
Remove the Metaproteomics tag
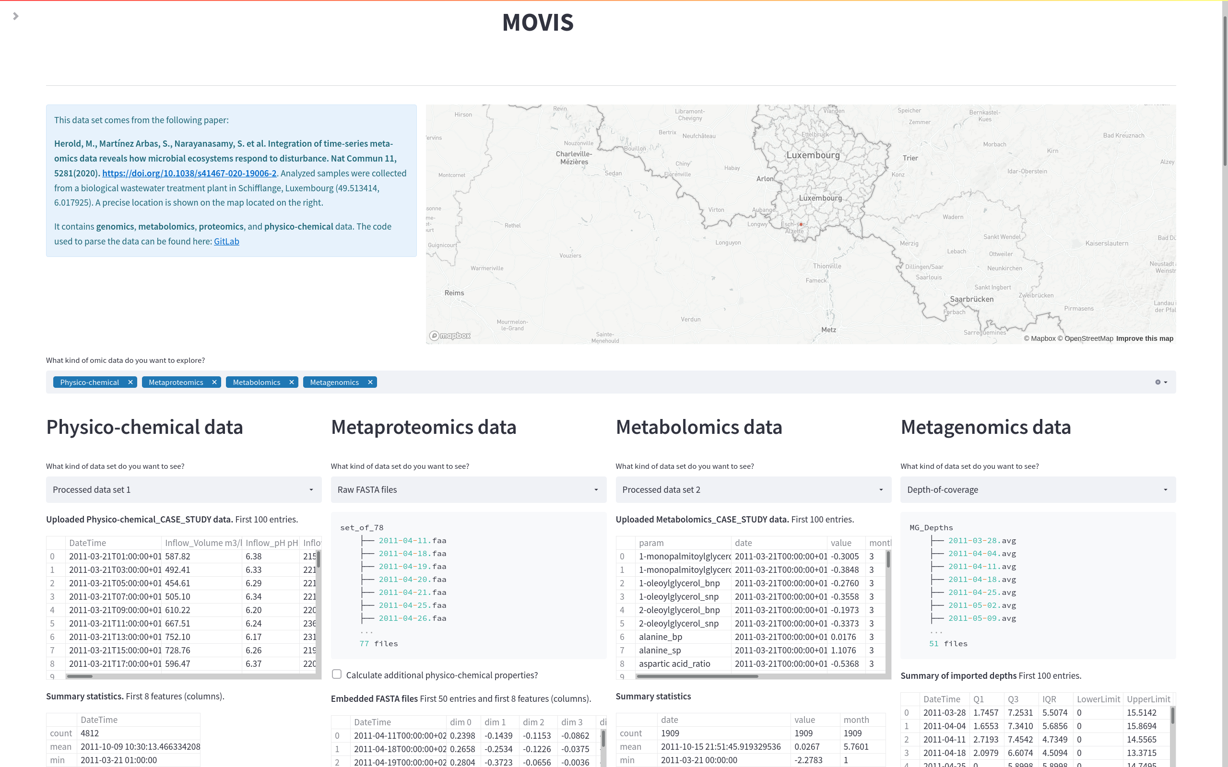(x=214, y=383)
